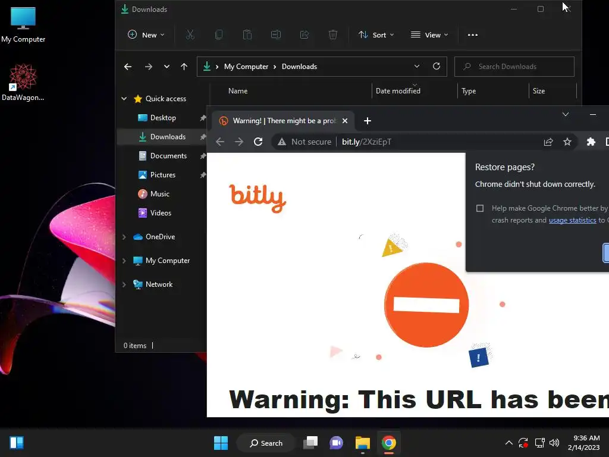The width and height of the screenshot is (609, 457).
Task: Open a new Chrome tab
Action: coord(368,121)
